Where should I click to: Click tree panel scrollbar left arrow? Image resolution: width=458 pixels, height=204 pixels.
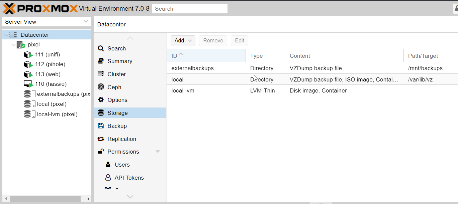[x=5, y=199]
